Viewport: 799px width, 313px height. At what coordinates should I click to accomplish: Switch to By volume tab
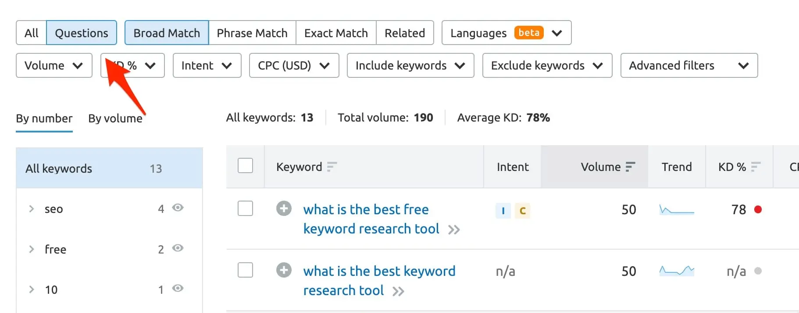pos(115,118)
